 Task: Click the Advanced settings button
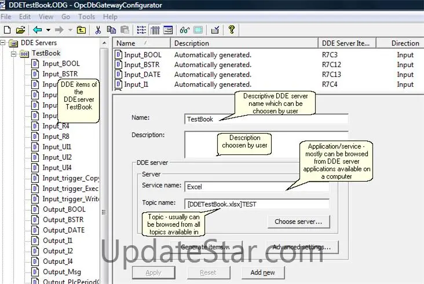coord(302,247)
